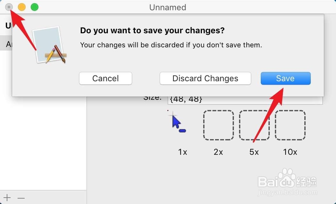
Task: Focus the Size field showing {48, 48}
Action: [x=245, y=100]
